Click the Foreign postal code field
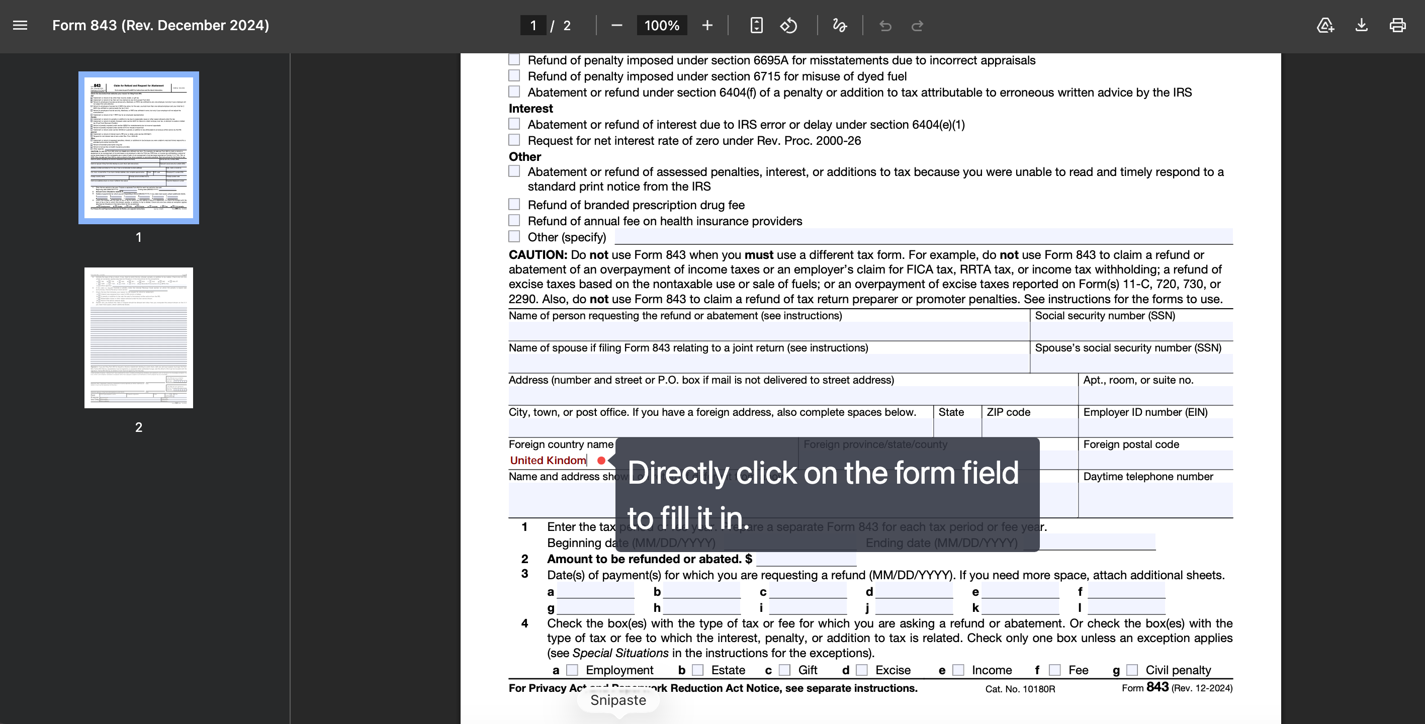1425x724 pixels. click(x=1156, y=460)
